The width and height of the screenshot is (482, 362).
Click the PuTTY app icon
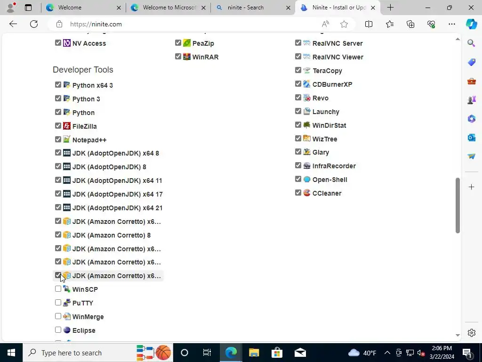click(67, 303)
